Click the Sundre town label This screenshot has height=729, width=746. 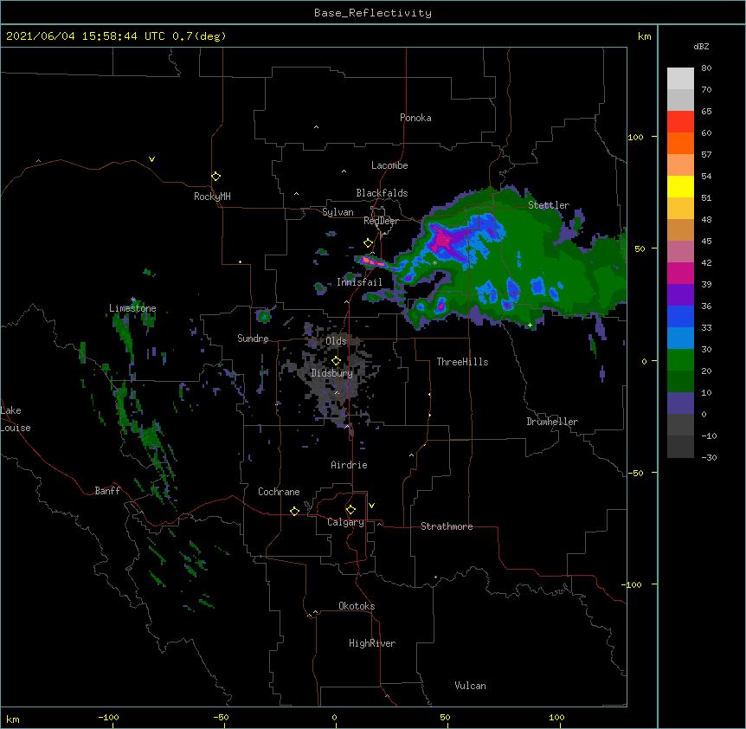[x=253, y=339]
